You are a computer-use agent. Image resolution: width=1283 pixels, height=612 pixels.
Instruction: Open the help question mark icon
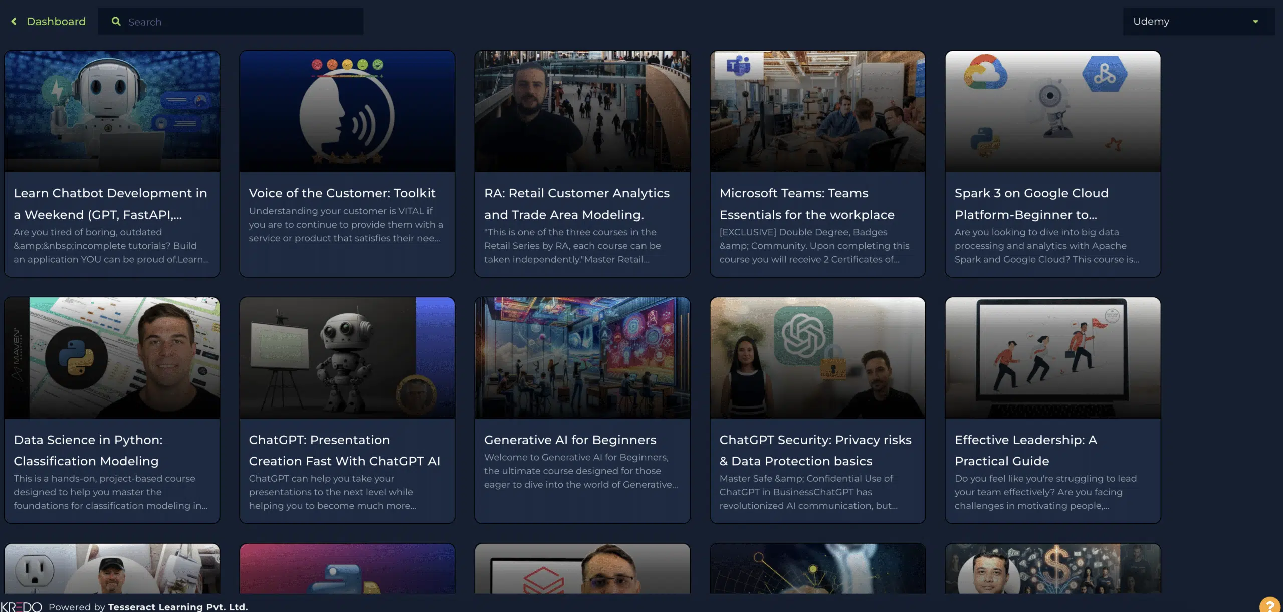tap(1270, 605)
